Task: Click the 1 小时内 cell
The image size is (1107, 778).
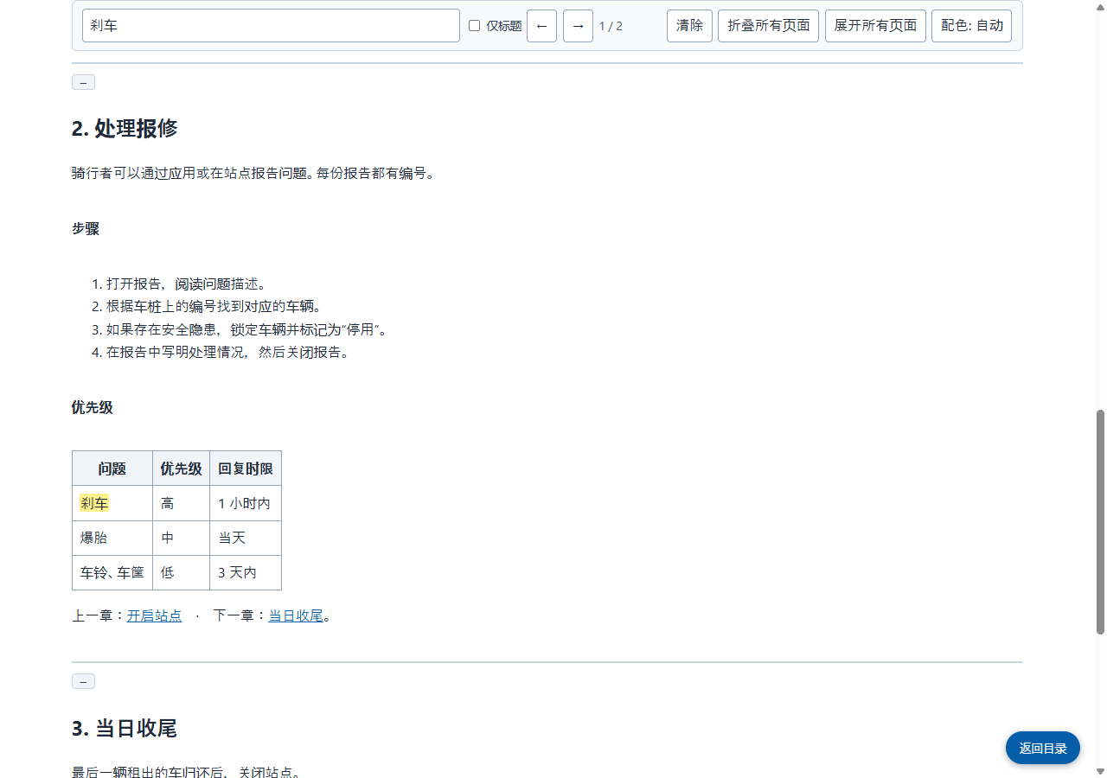Action: [x=245, y=503]
